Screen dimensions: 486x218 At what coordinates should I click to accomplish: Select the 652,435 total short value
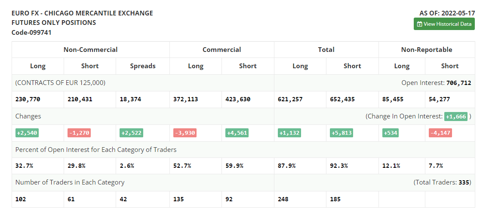pyautogui.click(x=342, y=99)
